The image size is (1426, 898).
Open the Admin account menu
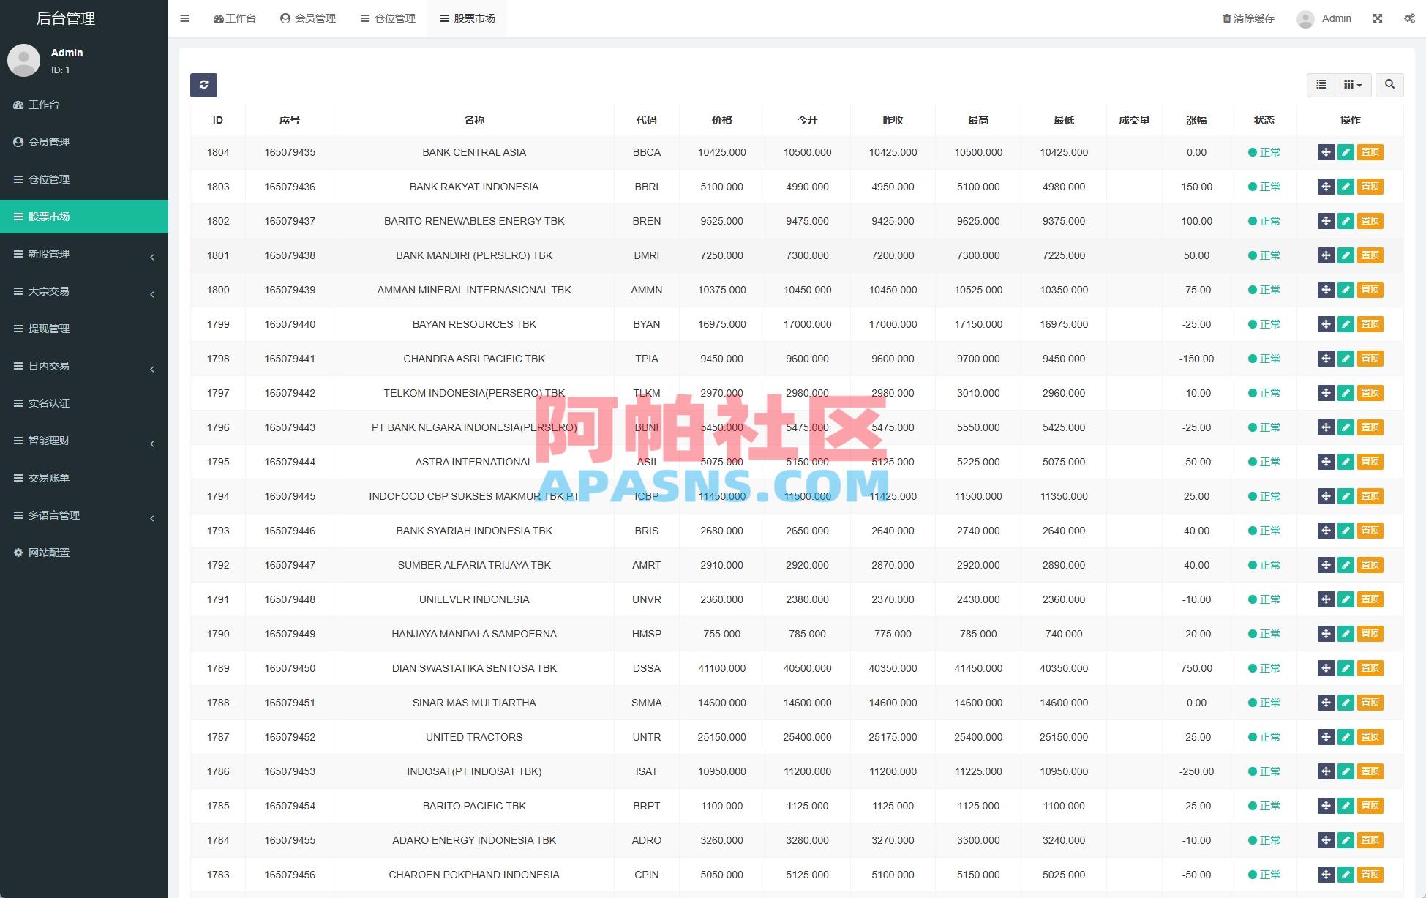point(1325,18)
